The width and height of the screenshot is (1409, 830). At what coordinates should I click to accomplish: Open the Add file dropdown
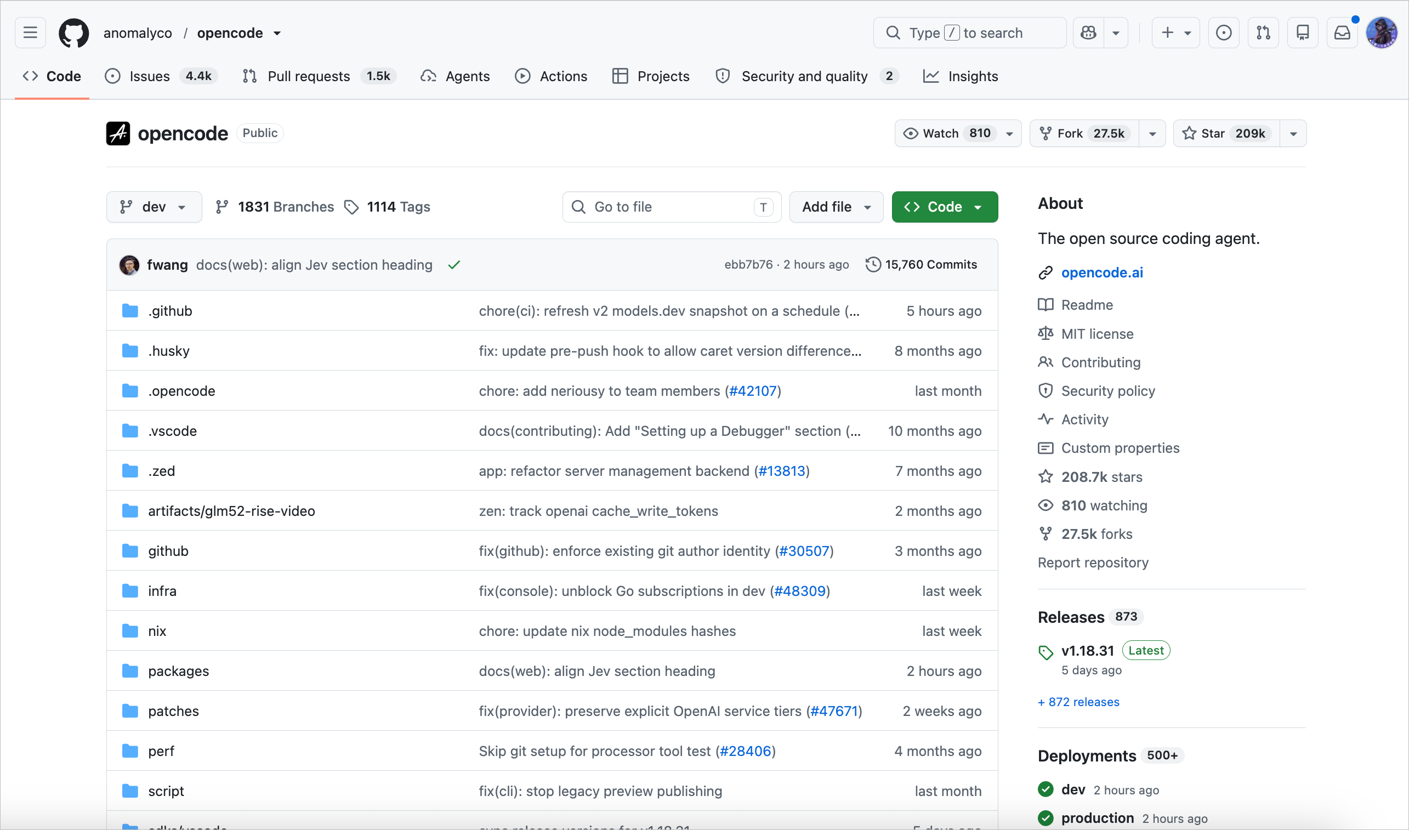[836, 207]
